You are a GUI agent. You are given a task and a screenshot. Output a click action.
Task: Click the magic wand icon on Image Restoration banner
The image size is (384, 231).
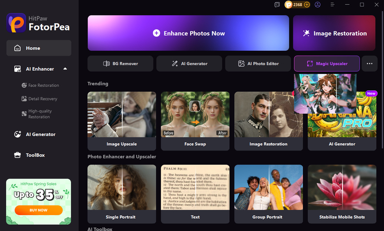point(306,33)
